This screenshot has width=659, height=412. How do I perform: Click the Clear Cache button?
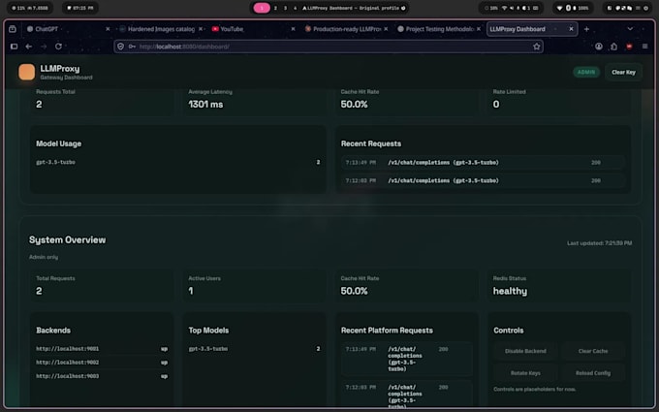(592, 351)
